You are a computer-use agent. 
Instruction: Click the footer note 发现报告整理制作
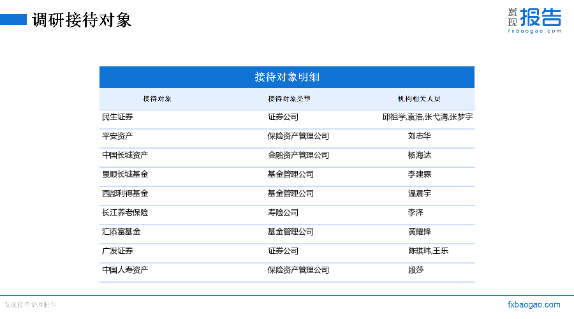pos(31,305)
